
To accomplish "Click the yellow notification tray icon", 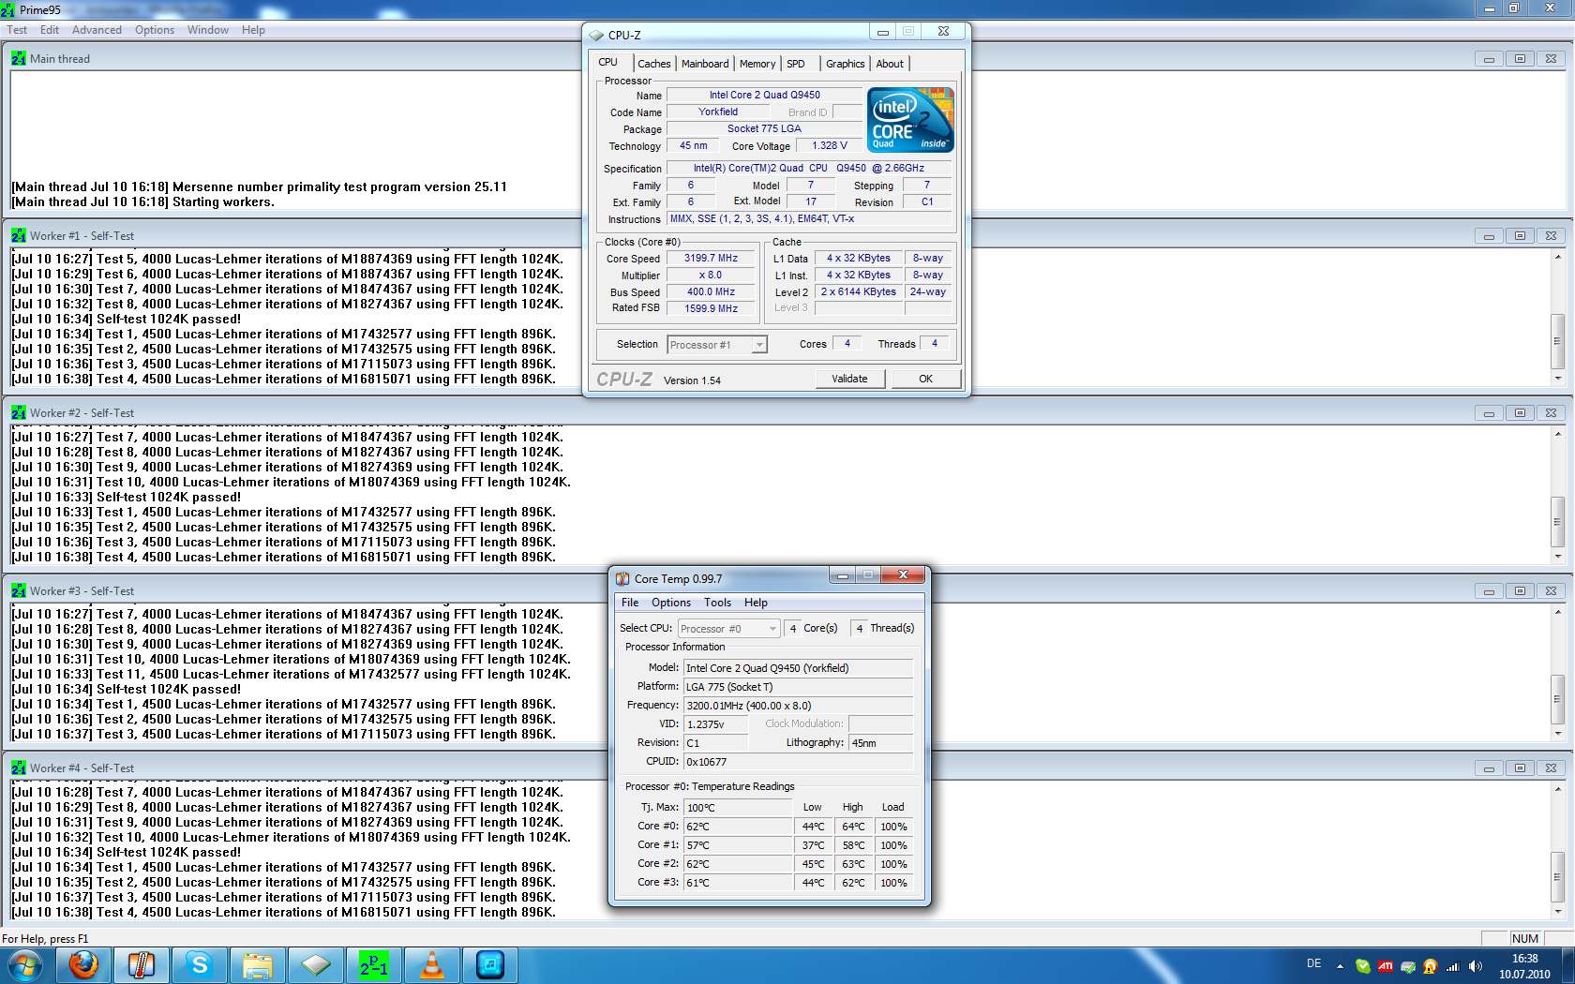I will (1430, 965).
